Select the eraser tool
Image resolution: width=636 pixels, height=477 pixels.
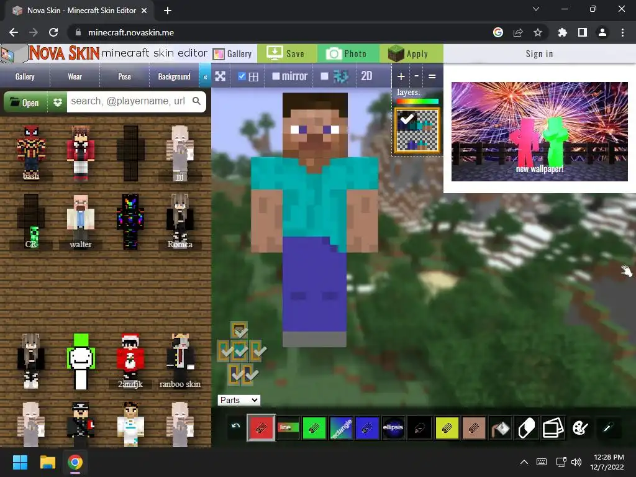527,427
